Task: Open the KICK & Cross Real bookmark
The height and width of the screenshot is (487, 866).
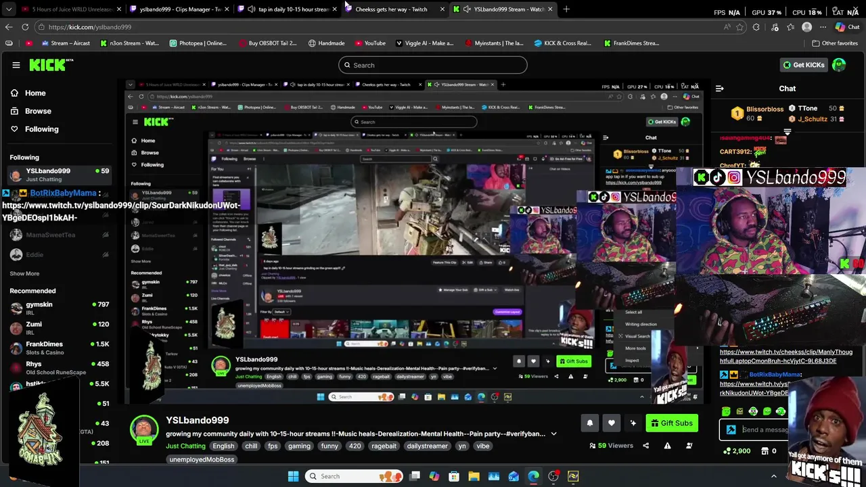Action: coord(562,43)
